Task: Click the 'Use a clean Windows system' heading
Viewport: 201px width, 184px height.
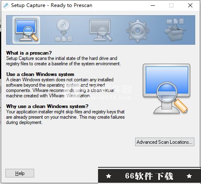Action: click(40, 74)
